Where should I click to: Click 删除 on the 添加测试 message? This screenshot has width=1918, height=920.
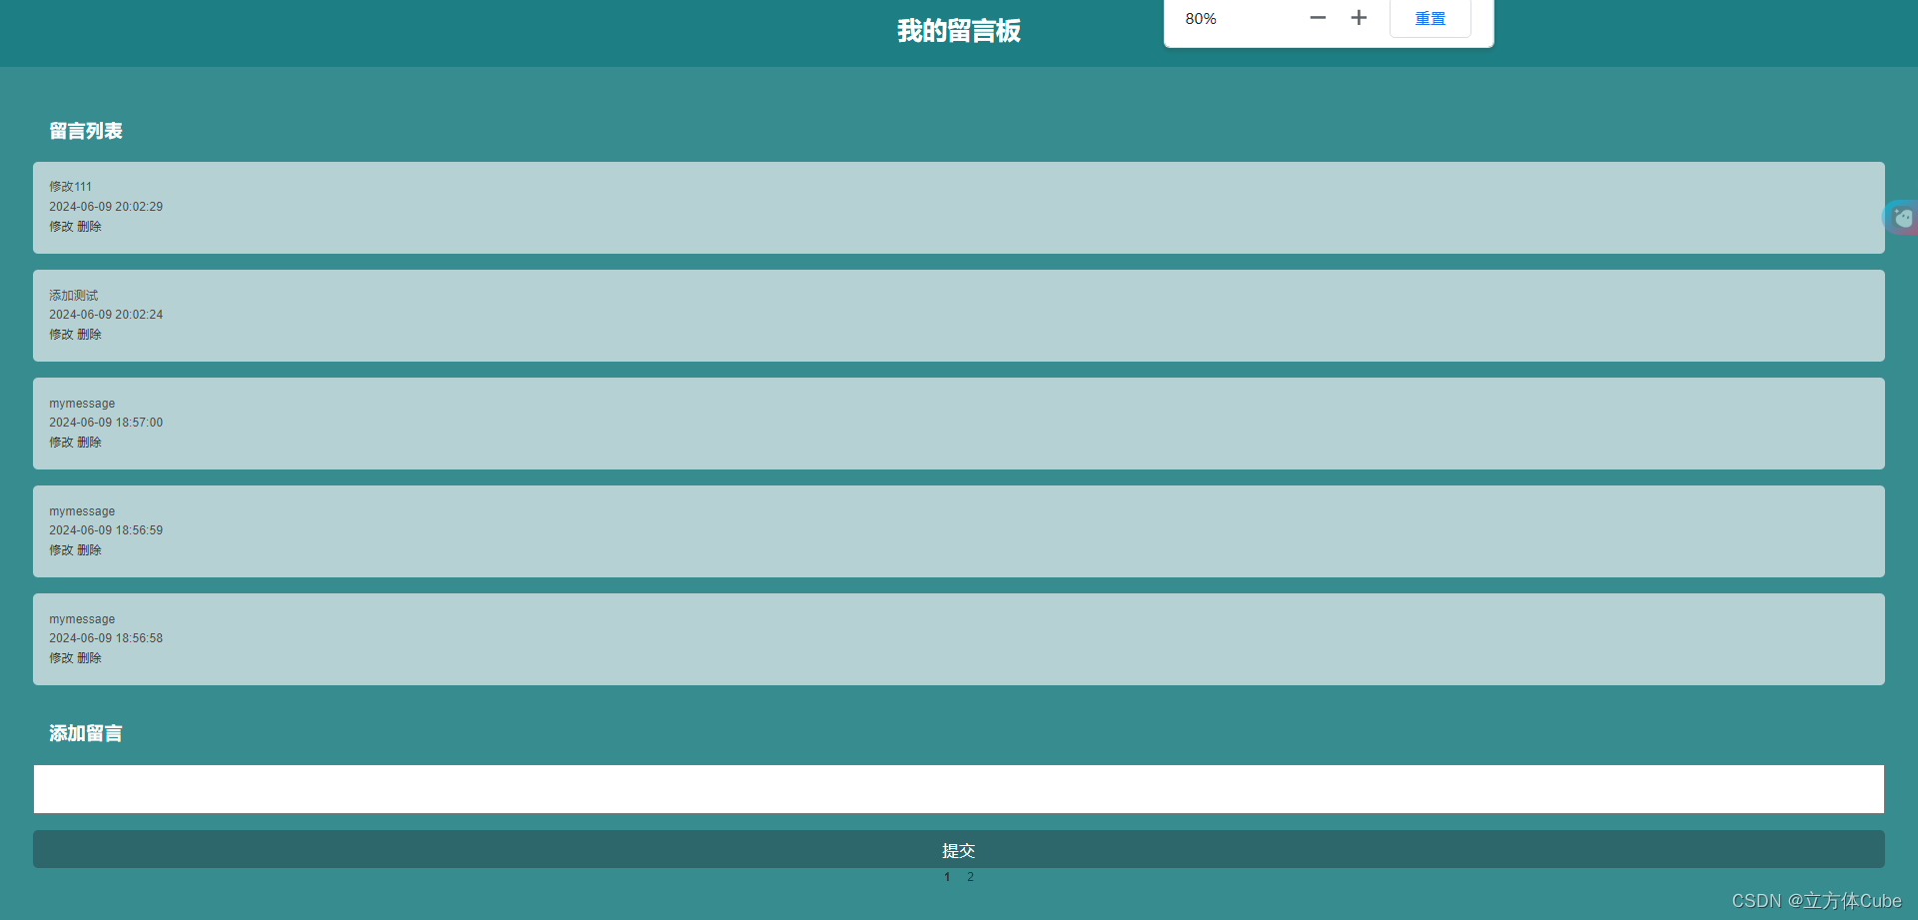[89, 335]
